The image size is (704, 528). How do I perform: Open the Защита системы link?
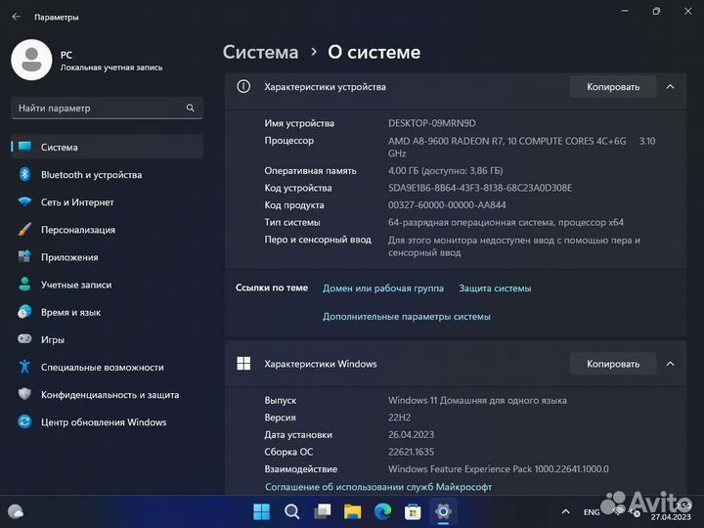pos(495,288)
